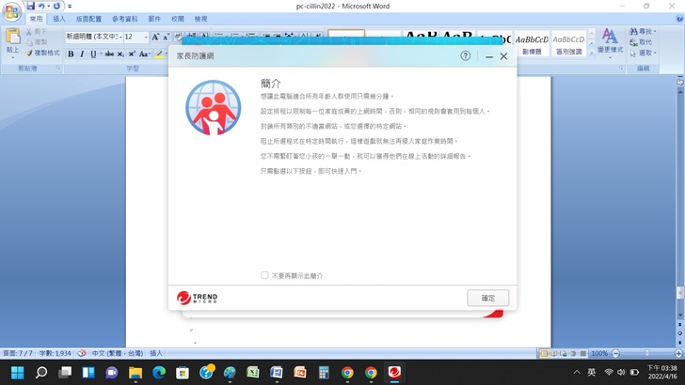Toggle subscript formatting
Viewport: 685px width, 385px height.
click(120, 54)
